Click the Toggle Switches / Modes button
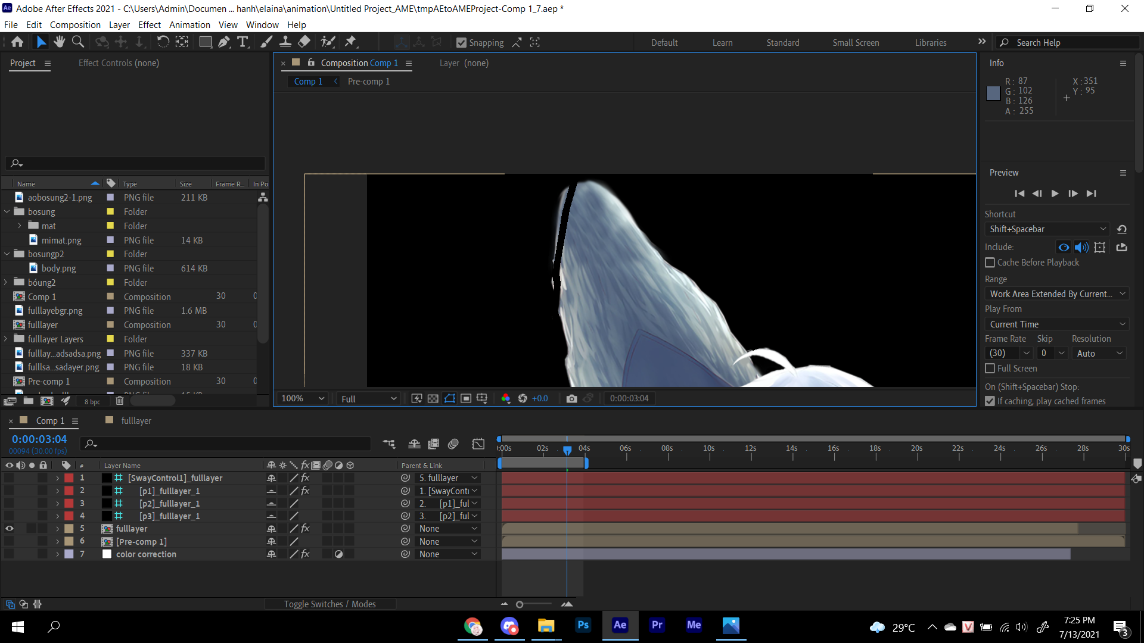 (330, 604)
